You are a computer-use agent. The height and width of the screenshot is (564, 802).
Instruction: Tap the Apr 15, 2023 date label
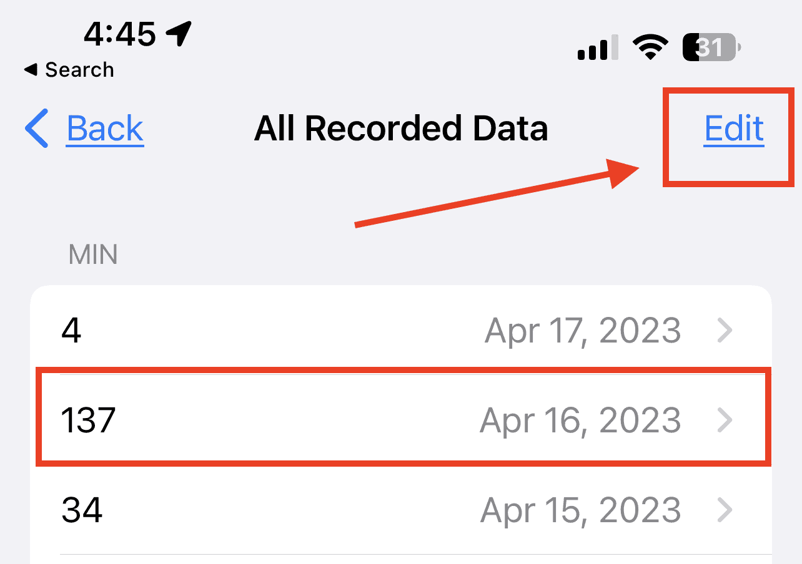point(580,510)
